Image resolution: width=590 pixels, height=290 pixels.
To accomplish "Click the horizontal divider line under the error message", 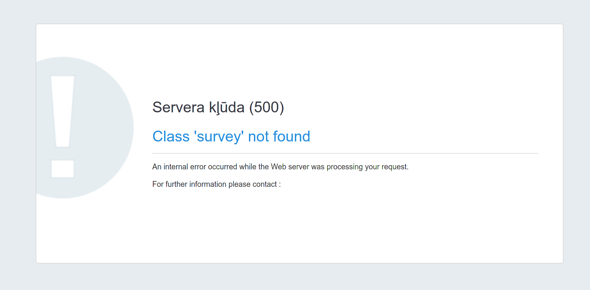I will pos(345,153).
